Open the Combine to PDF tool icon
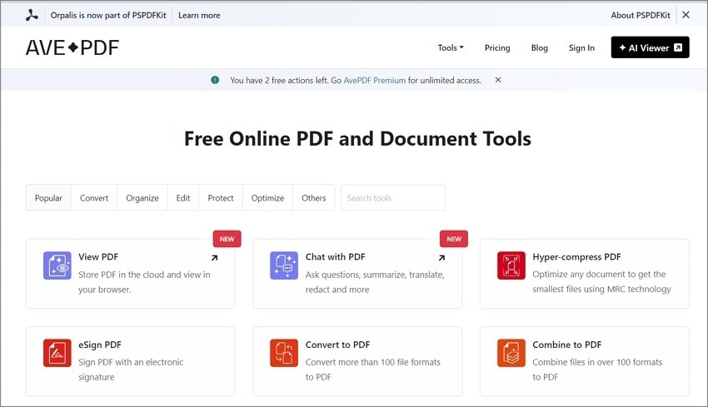The height and width of the screenshot is (407, 708). click(511, 353)
